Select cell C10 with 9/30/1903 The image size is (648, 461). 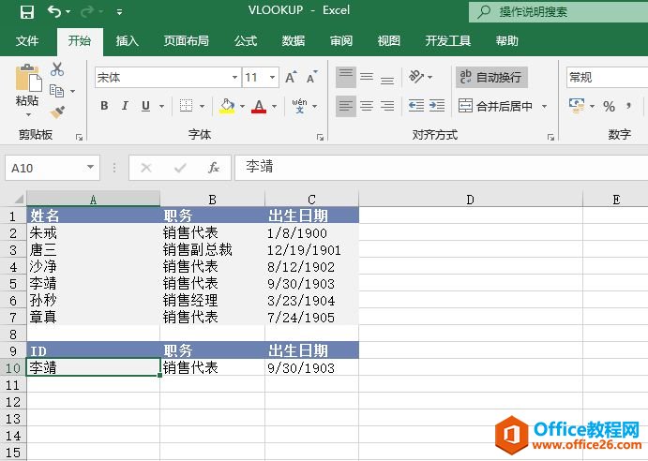click(311, 367)
